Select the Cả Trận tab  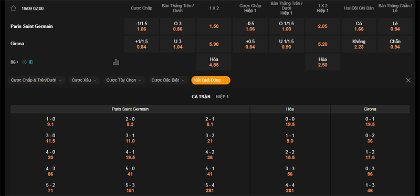coord(201,97)
